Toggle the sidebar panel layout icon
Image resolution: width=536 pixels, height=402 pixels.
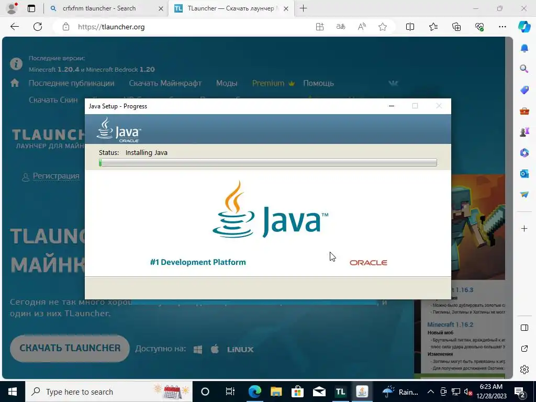[524, 328]
